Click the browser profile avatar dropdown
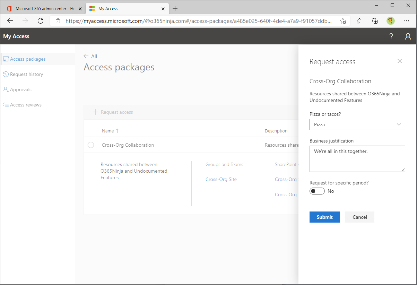This screenshot has height=285, width=417. click(390, 21)
